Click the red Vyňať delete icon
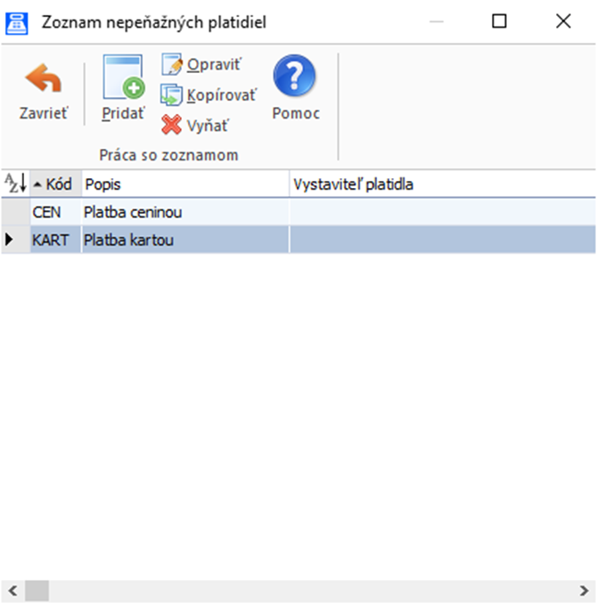 tap(172, 125)
